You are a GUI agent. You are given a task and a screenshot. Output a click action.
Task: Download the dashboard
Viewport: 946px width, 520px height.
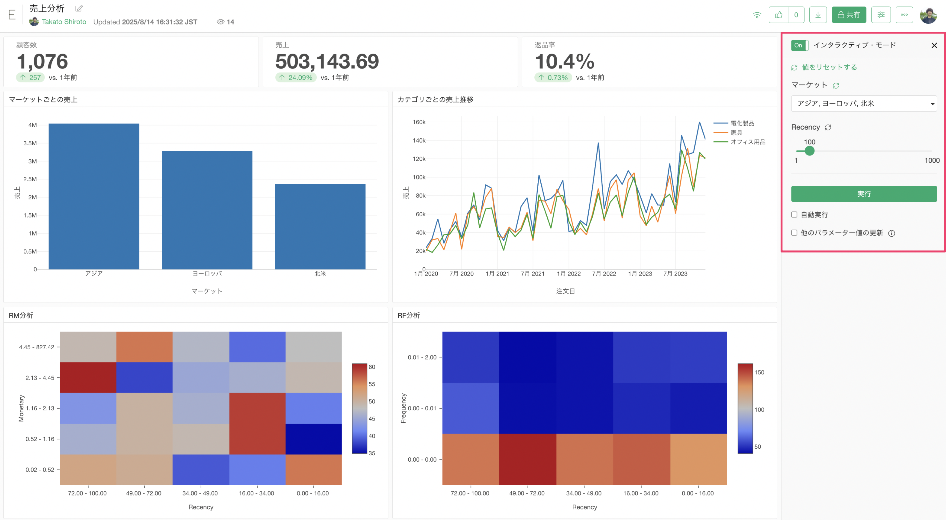818,15
